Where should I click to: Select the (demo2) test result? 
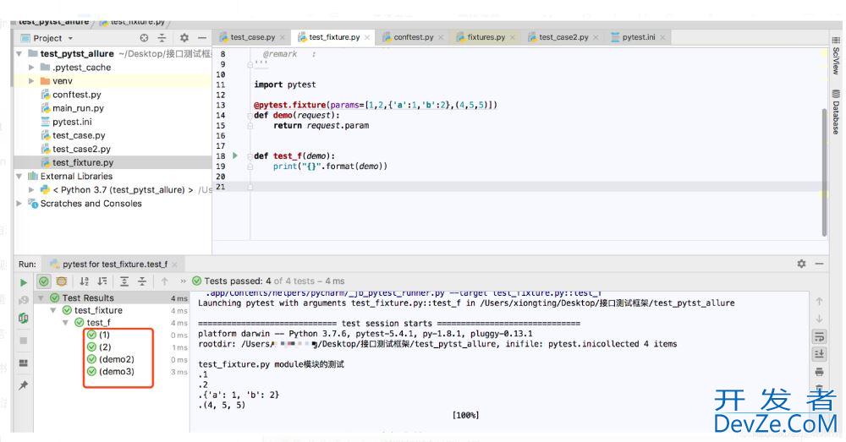point(116,359)
